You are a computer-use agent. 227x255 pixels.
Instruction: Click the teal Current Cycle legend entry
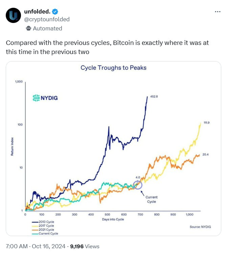tap(46, 233)
